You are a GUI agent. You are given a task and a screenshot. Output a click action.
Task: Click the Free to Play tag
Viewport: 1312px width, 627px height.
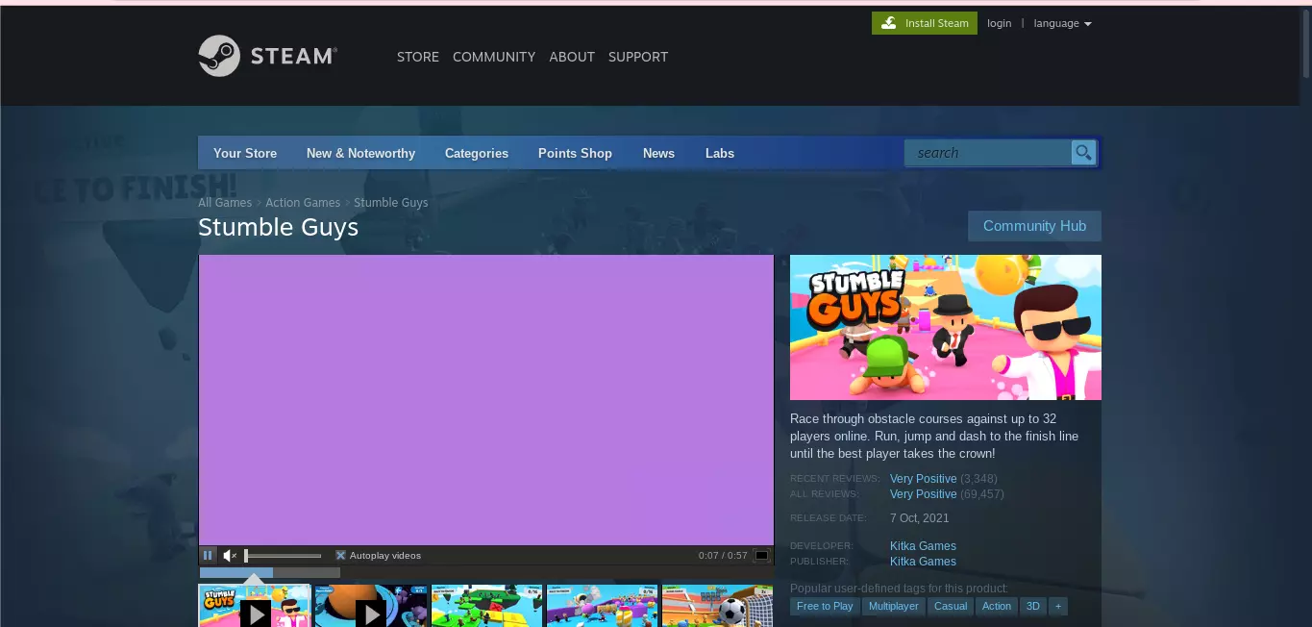[825, 606]
